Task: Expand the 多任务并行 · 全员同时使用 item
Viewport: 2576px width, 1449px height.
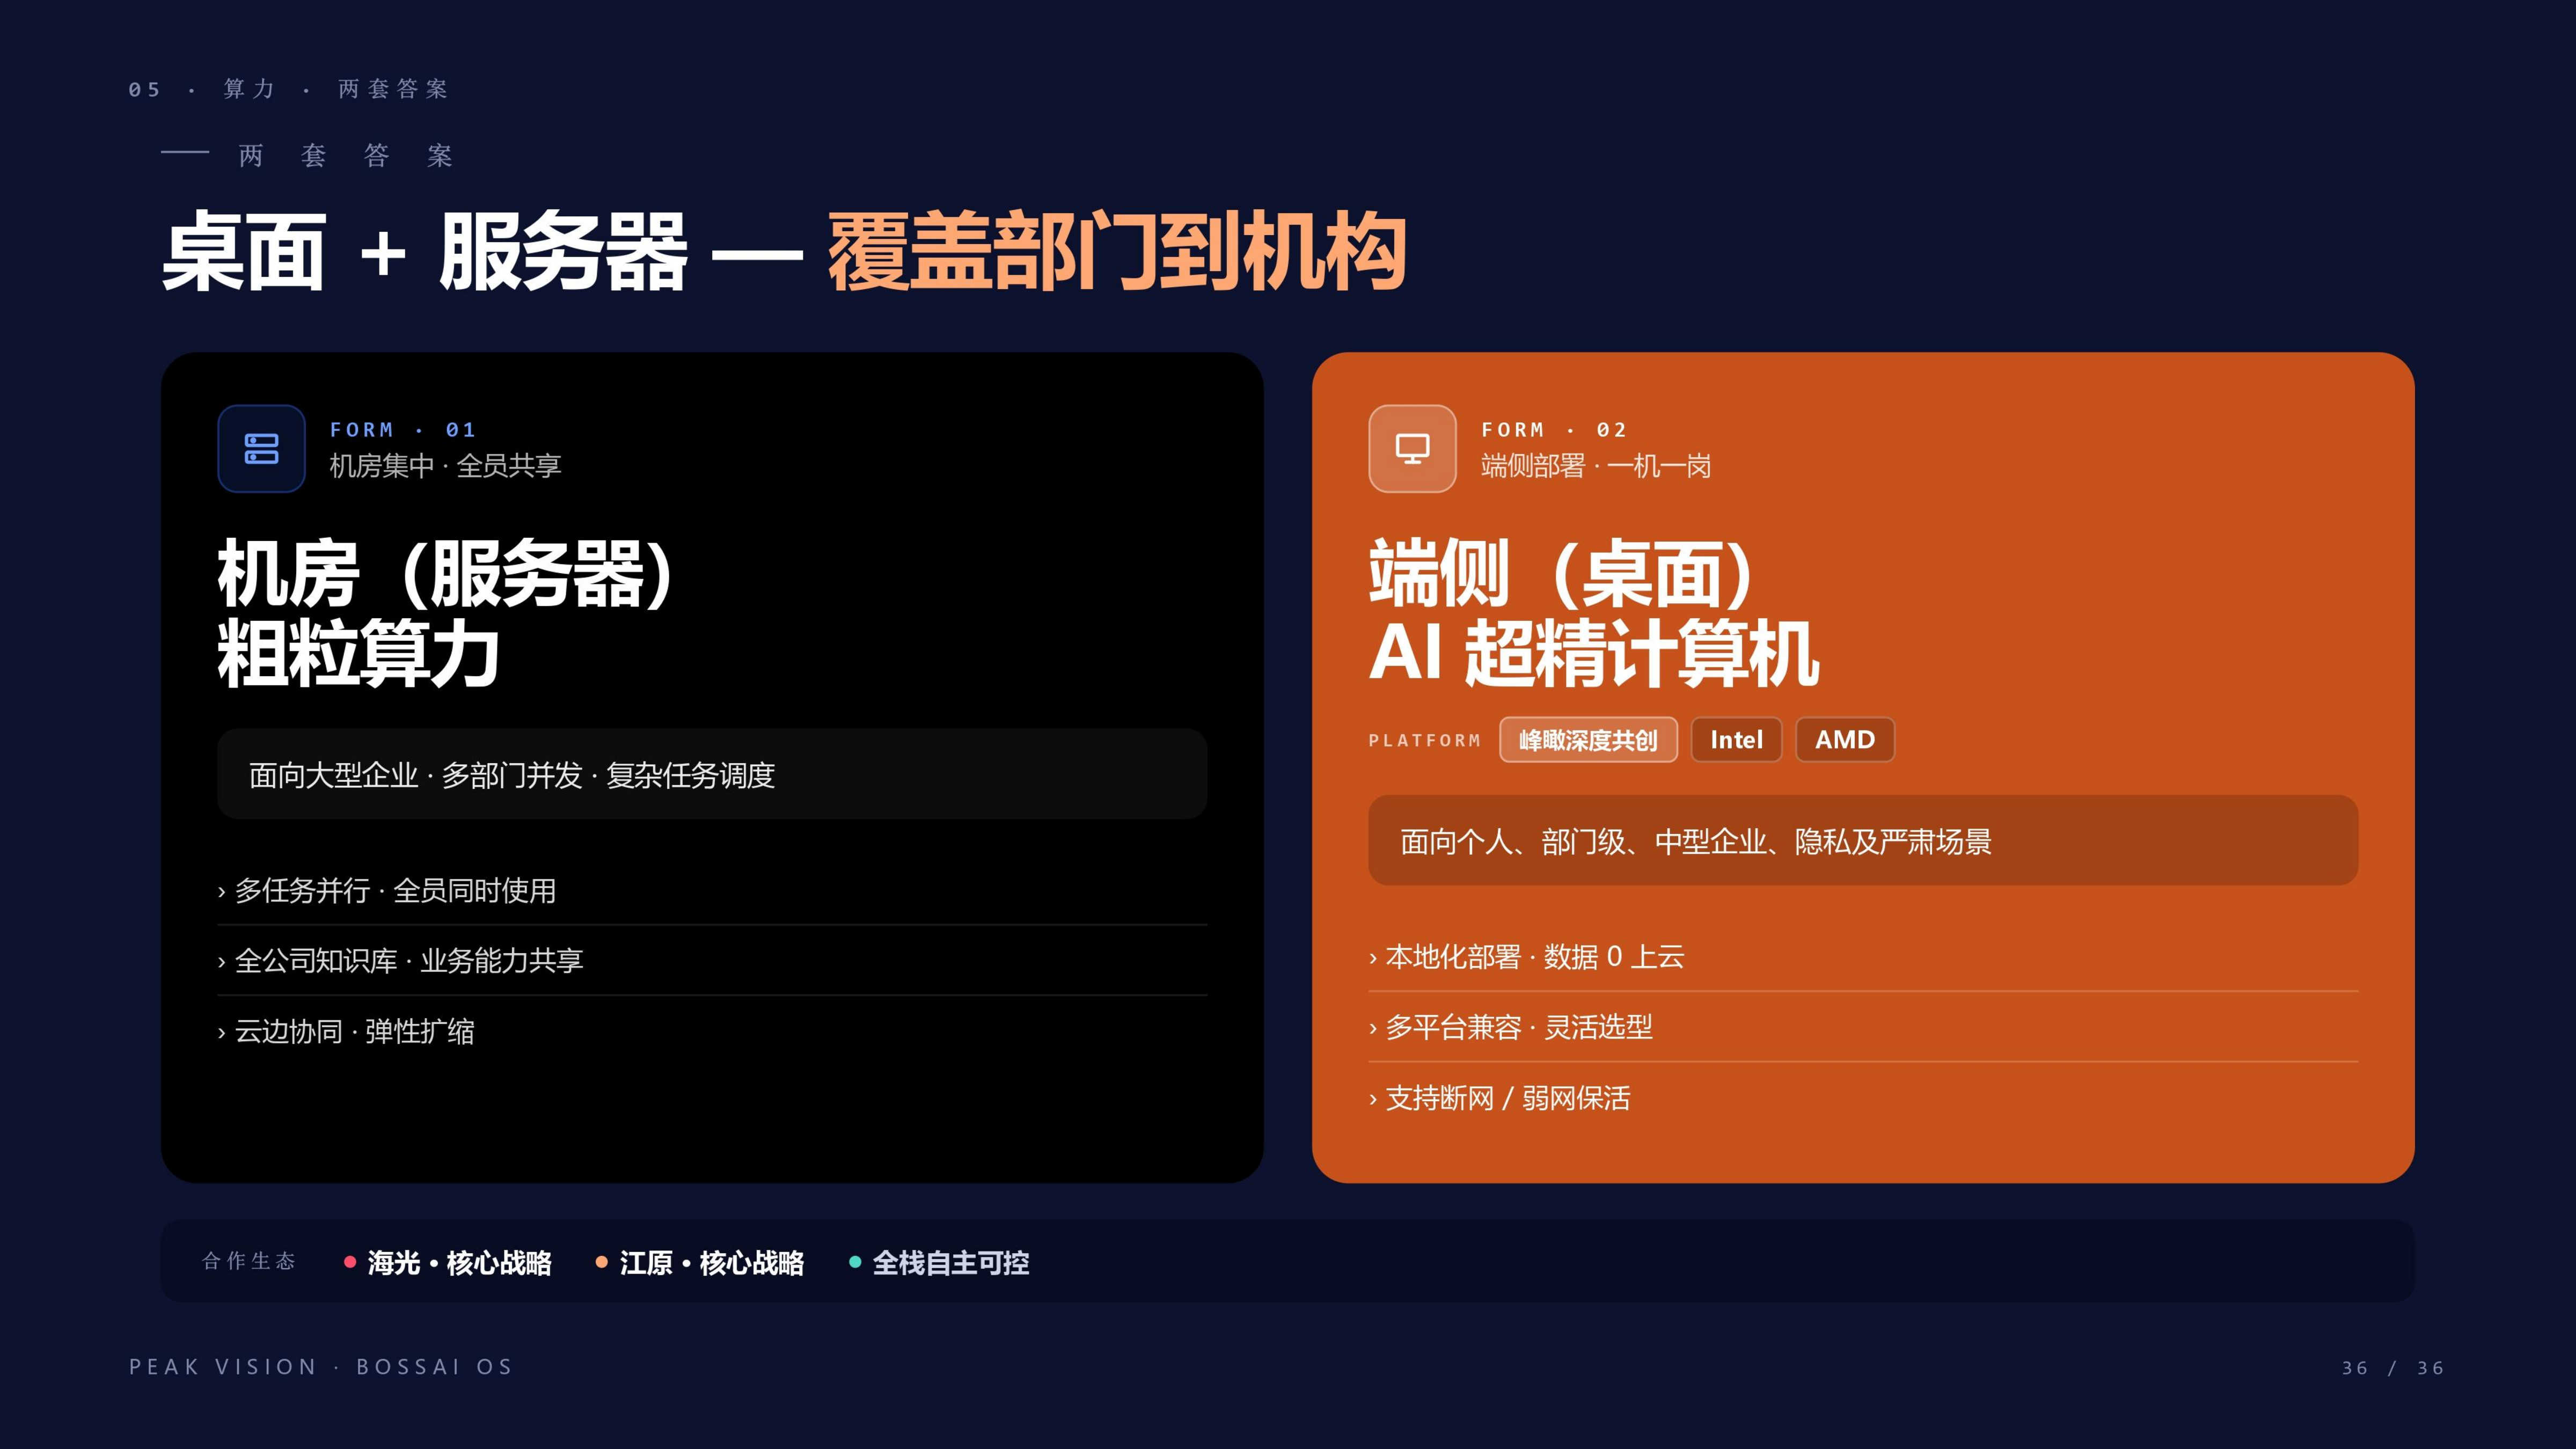Action: [x=712, y=890]
